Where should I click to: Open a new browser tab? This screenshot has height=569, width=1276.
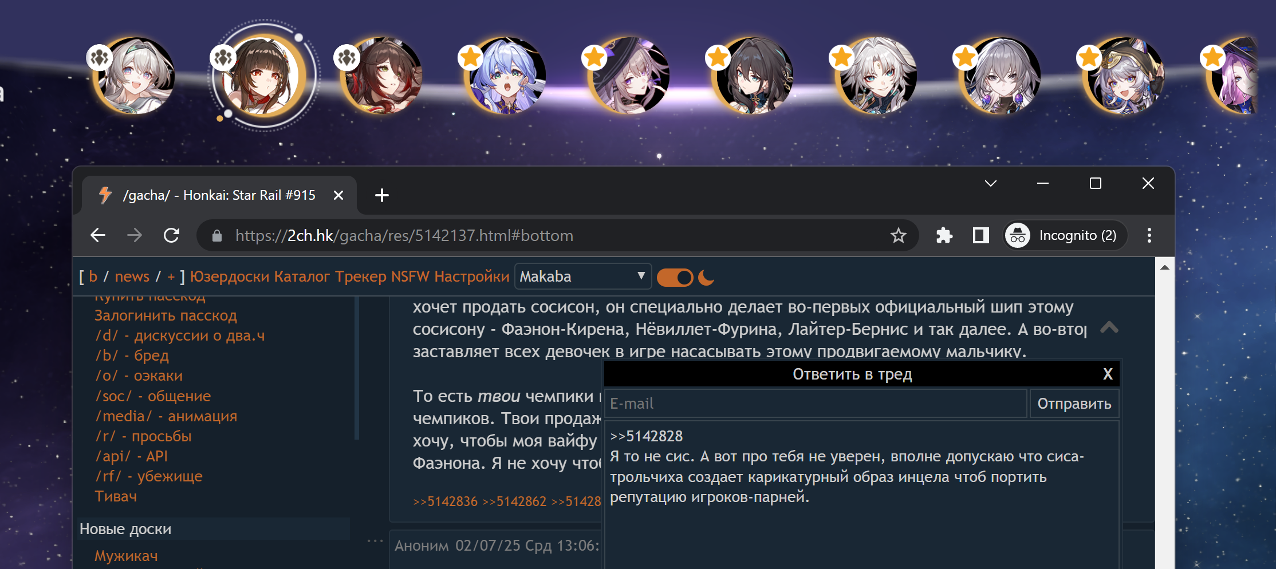381,195
